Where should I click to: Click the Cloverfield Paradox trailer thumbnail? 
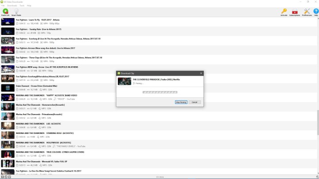(124, 81)
